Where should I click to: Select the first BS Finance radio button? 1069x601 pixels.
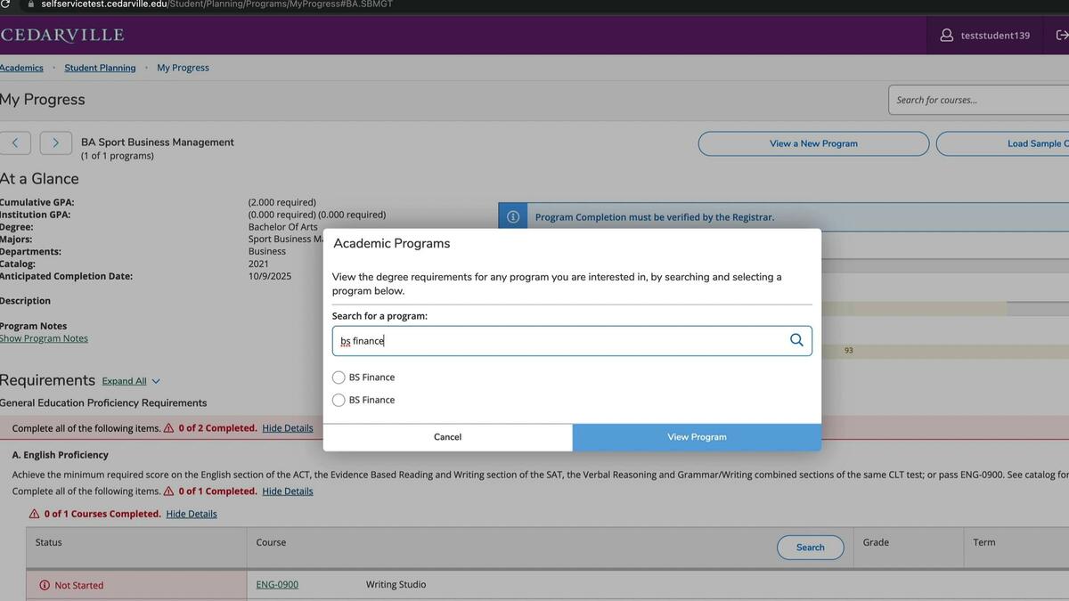[x=339, y=378]
